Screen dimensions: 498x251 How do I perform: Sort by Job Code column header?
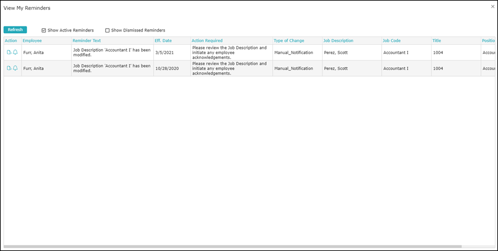tap(392, 41)
